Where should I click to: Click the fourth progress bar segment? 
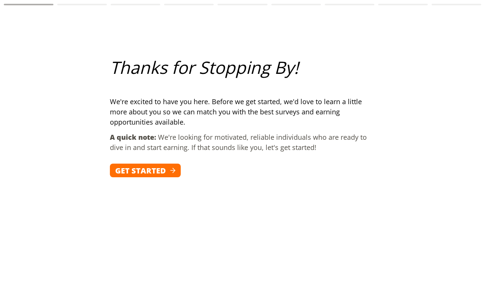click(189, 5)
